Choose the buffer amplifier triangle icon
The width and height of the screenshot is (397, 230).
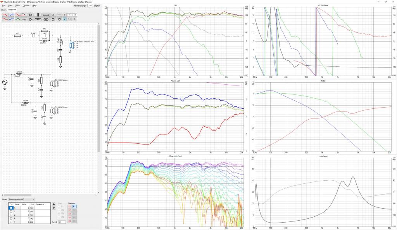(x=31, y=15)
